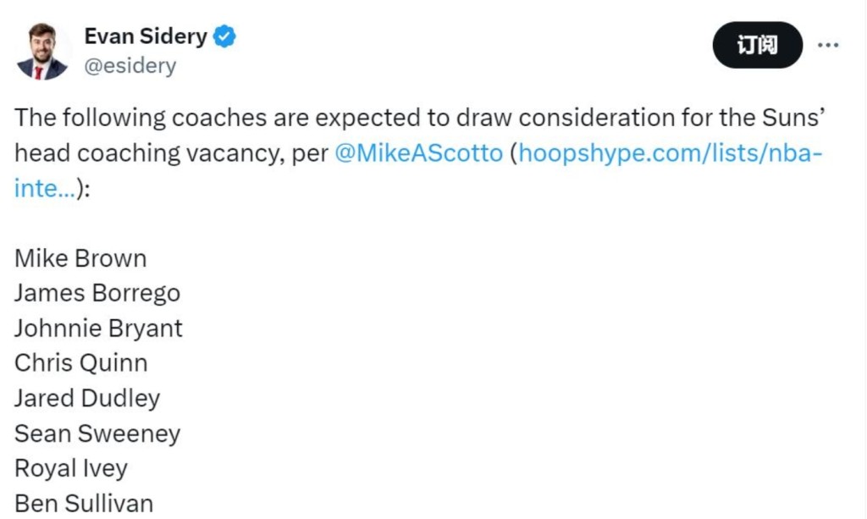Click the name Sean Sweeney

[x=97, y=433]
